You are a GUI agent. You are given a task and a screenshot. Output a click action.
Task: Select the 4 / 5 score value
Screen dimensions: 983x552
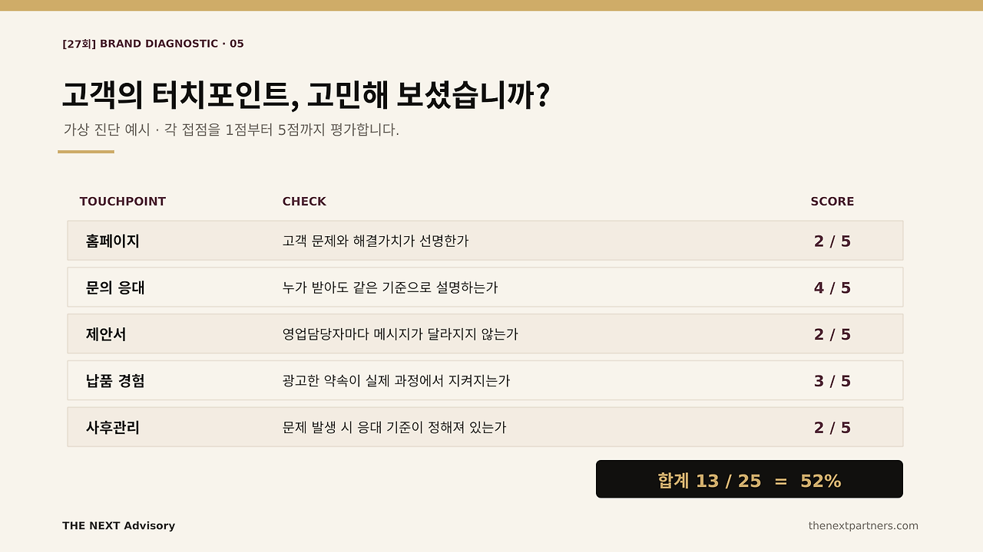click(832, 288)
